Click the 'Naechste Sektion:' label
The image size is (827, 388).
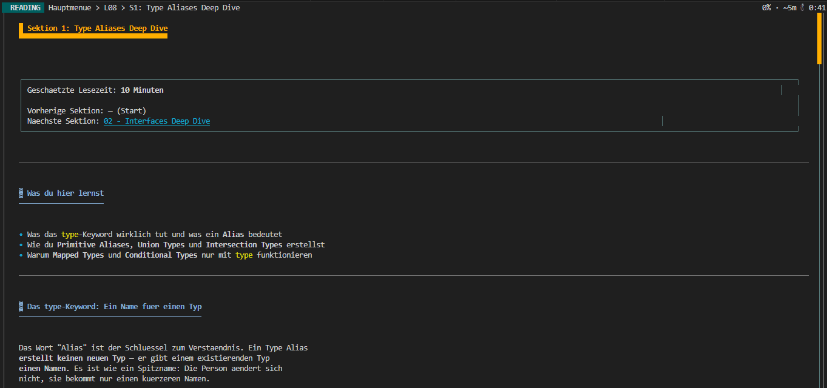tap(63, 121)
